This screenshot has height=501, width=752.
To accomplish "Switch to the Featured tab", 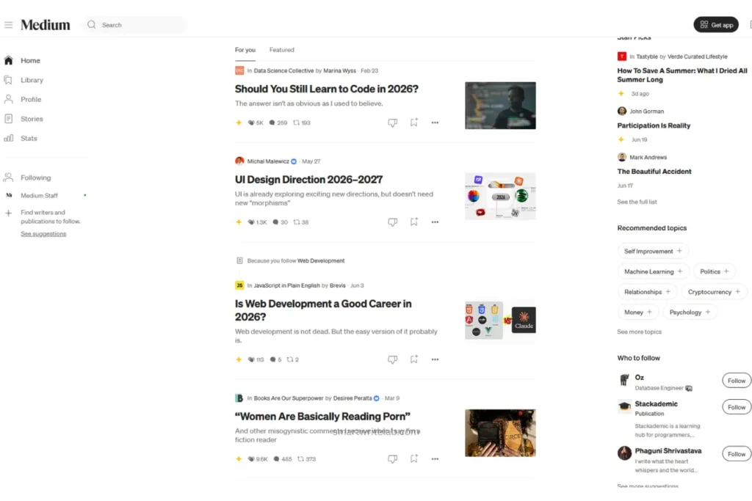I will coord(281,50).
